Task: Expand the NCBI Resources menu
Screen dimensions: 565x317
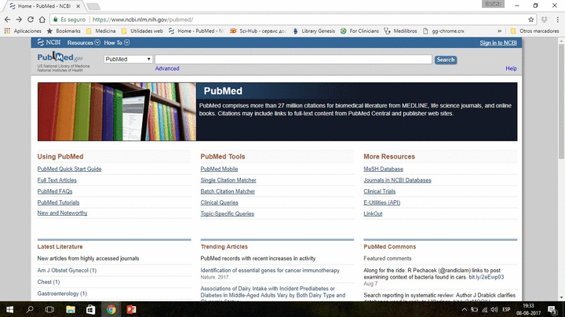Action: [82, 42]
